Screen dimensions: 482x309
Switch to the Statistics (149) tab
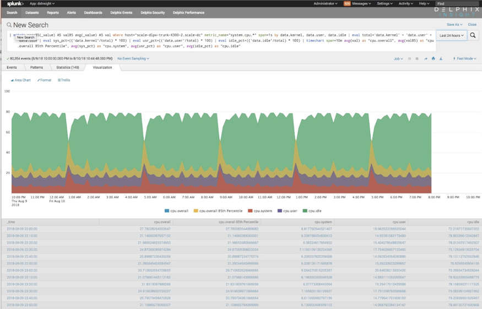click(67, 68)
